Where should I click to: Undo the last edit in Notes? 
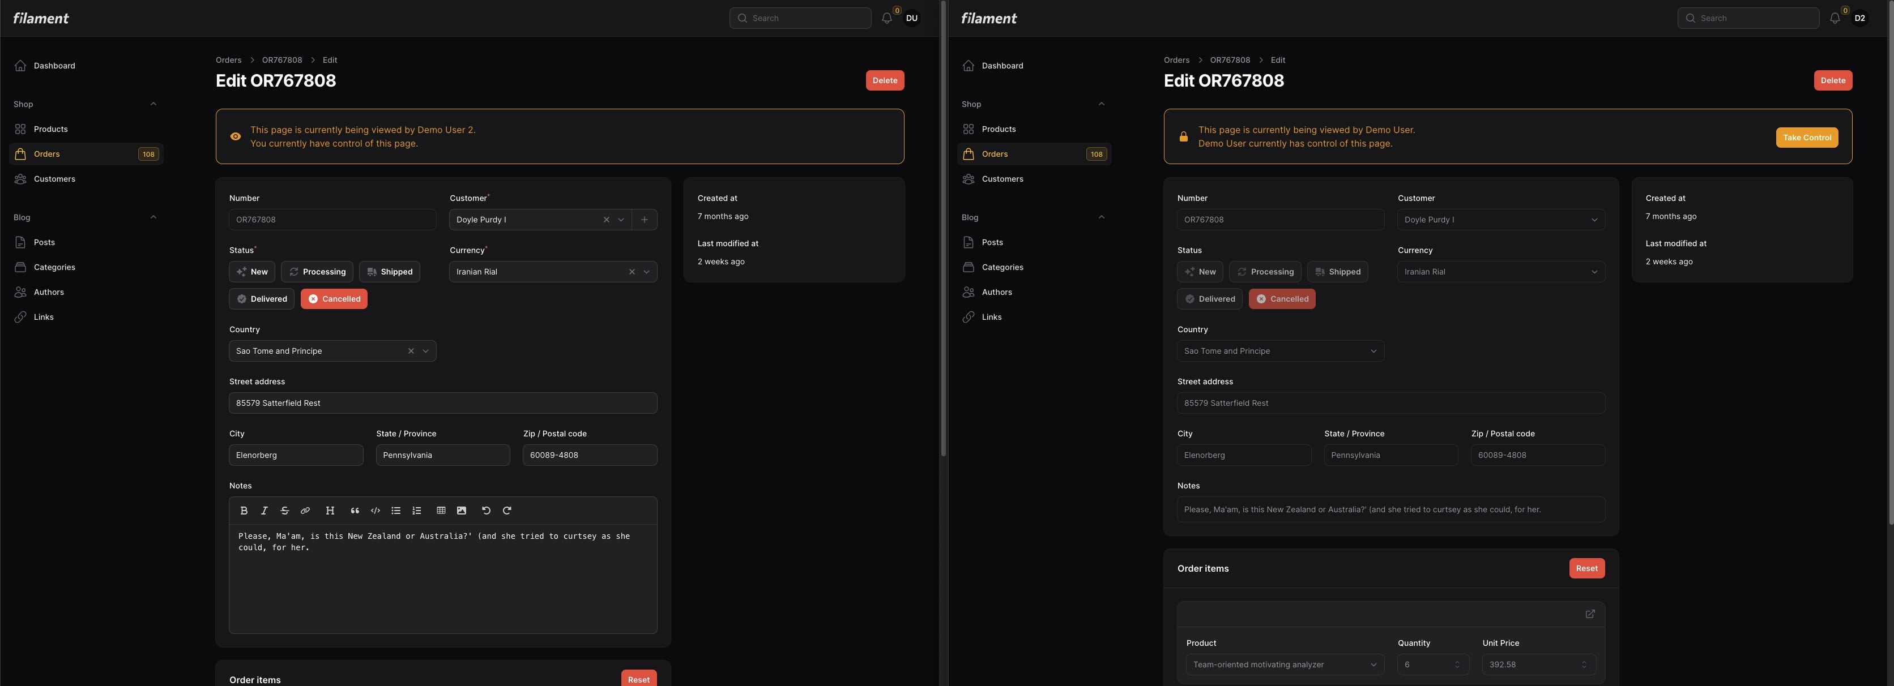coord(485,510)
